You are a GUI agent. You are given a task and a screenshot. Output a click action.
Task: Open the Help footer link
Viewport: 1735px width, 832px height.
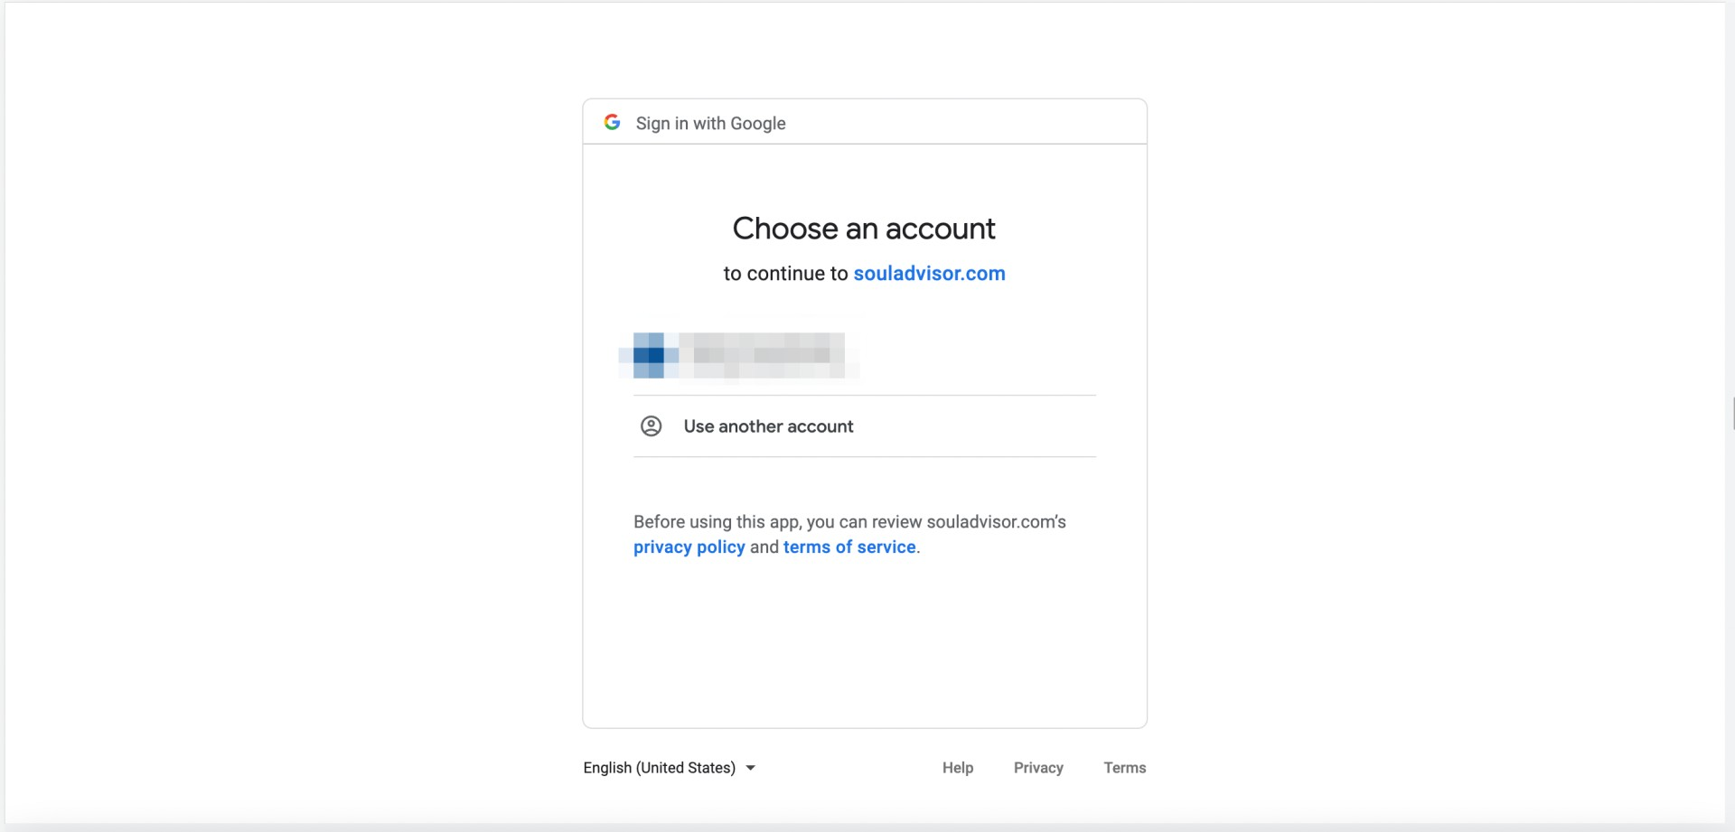point(958,768)
